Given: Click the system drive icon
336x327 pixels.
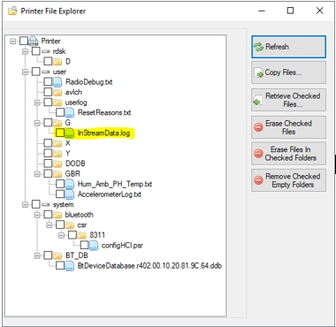Looking at the screenshot, I should 45,204.
